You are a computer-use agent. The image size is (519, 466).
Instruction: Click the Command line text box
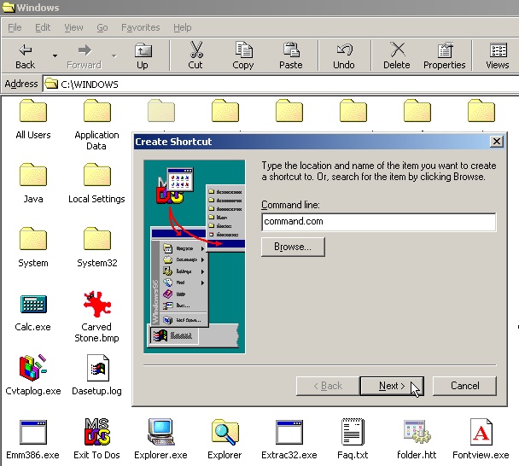[379, 222]
